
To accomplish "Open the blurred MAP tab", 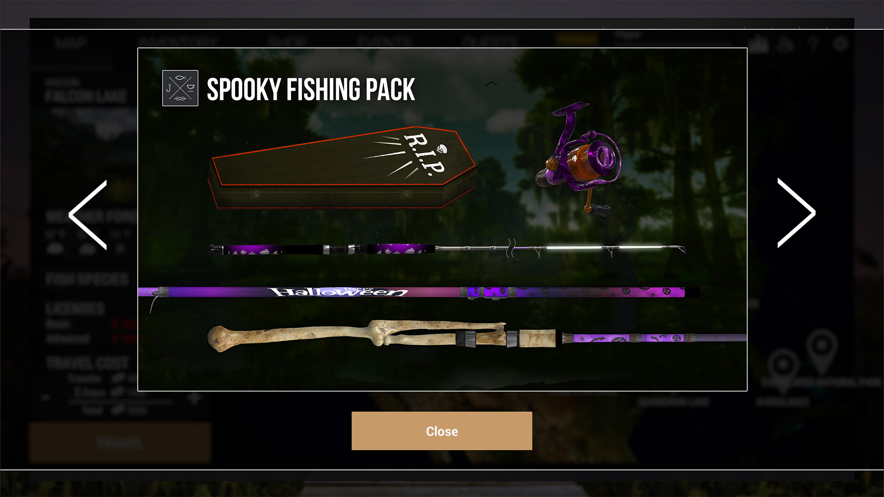I will tap(70, 43).
